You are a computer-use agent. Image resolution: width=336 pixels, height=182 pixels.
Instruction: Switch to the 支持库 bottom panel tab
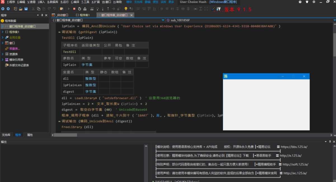[6, 135]
